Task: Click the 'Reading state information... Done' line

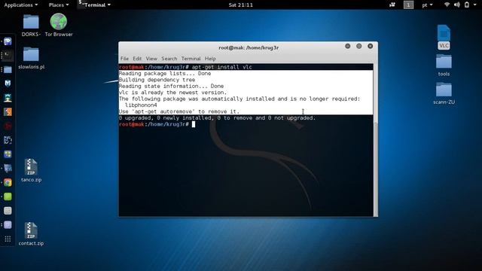Action: pos(171,86)
